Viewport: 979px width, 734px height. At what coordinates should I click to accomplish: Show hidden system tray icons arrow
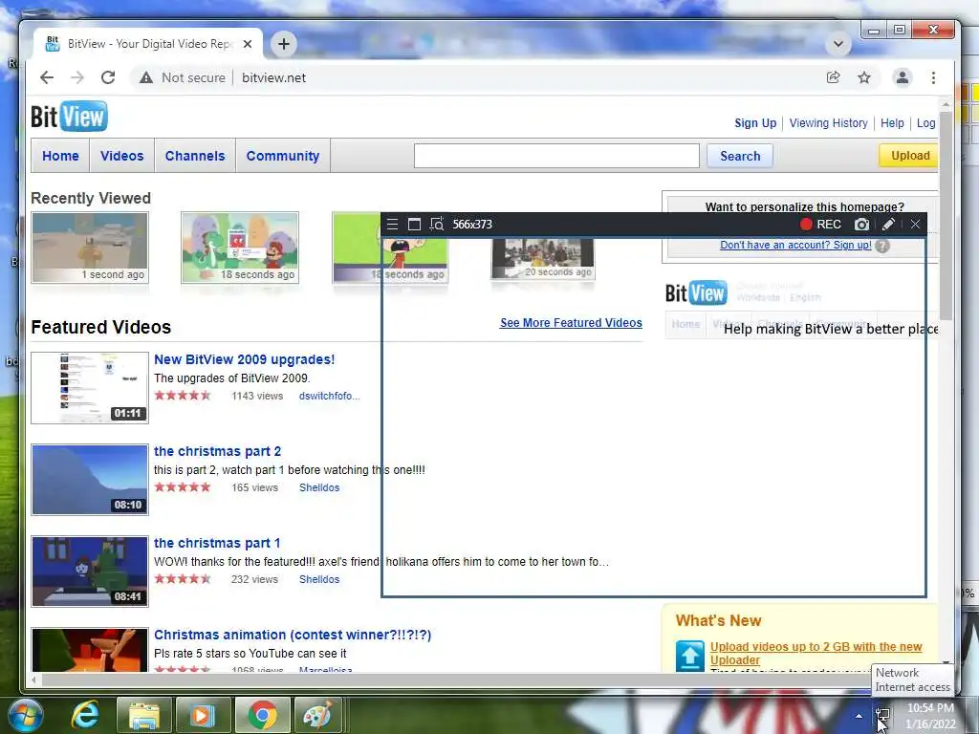[859, 716]
